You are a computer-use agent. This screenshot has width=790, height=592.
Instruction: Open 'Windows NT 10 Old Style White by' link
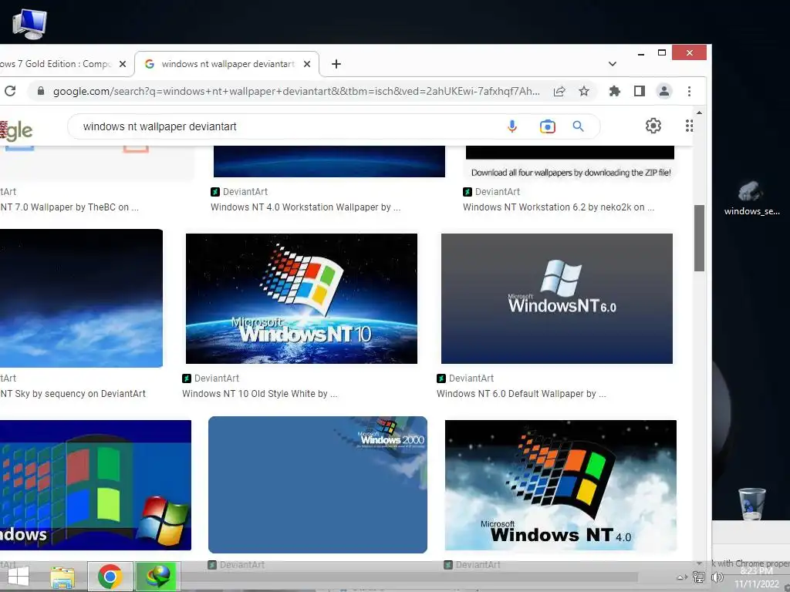[x=259, y=394]
